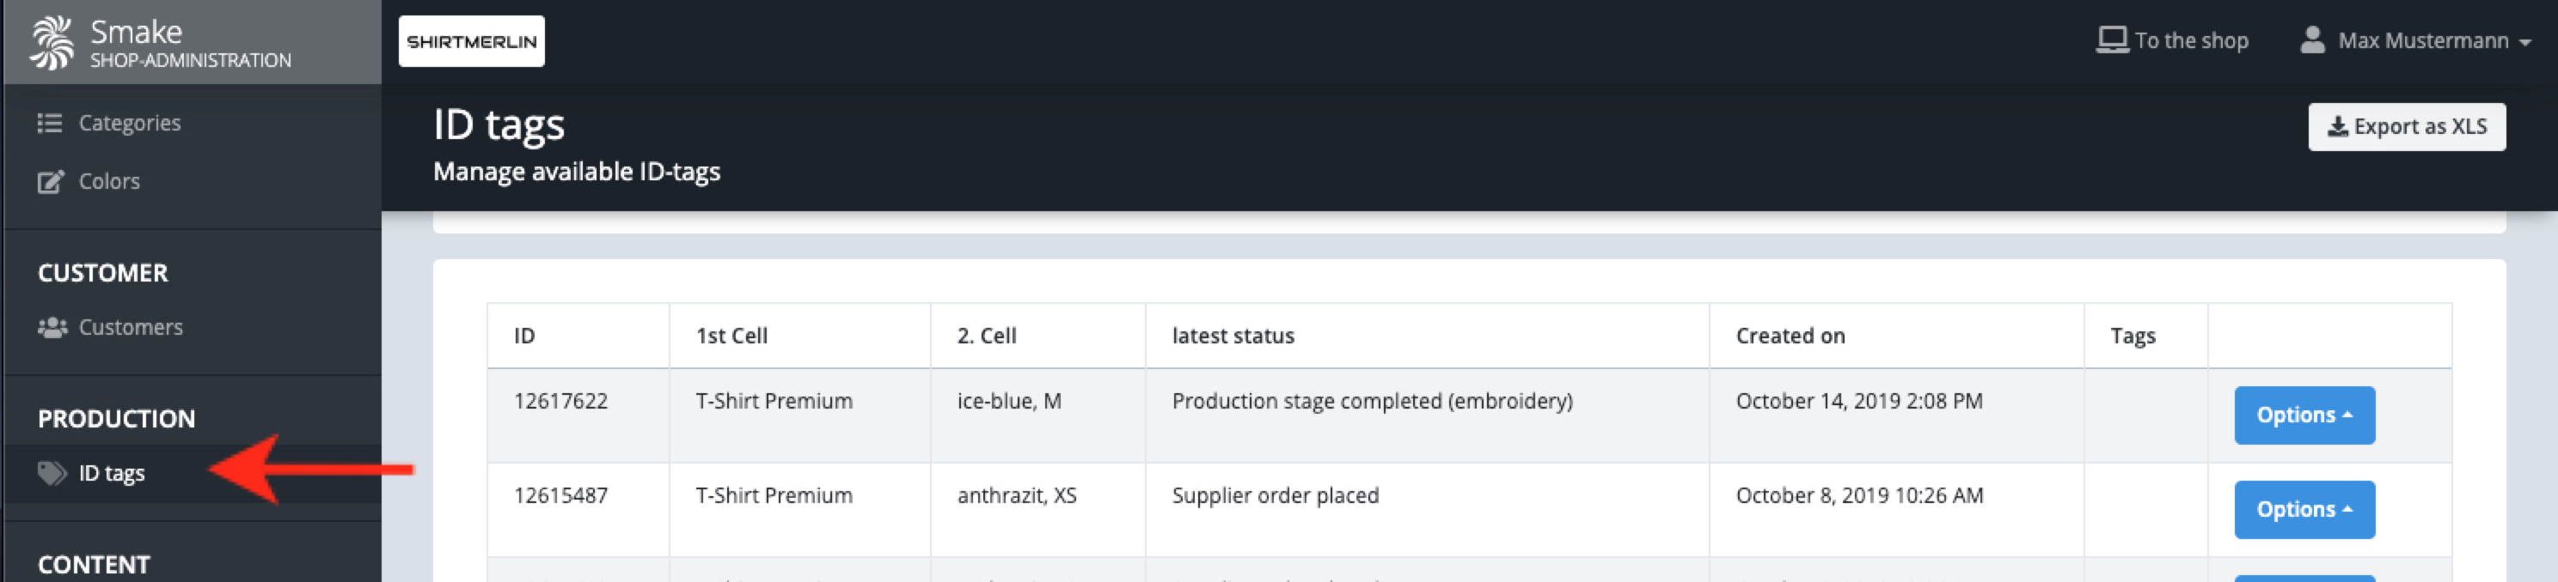The height and width of the screenshot is (582, 2558).
Task: Click the Categories list icon
Action: pyautogui.click(x=50, y=123)
